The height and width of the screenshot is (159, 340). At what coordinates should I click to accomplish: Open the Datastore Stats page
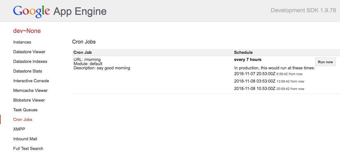28,71
